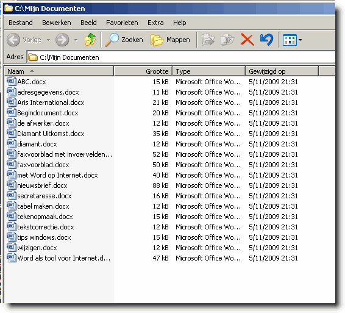This screenshot has width=345, height=313.
Task: Expand the forward history dropdown arrow
Action: 76,40
